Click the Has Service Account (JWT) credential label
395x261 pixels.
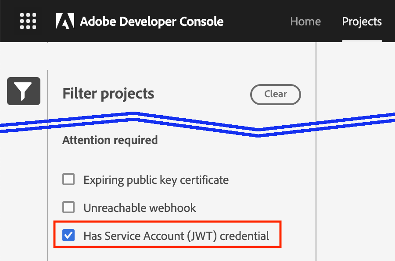(176, 236)
